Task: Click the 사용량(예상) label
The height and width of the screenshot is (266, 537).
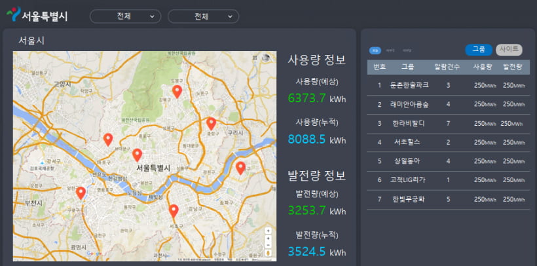Action: point(317,82)
